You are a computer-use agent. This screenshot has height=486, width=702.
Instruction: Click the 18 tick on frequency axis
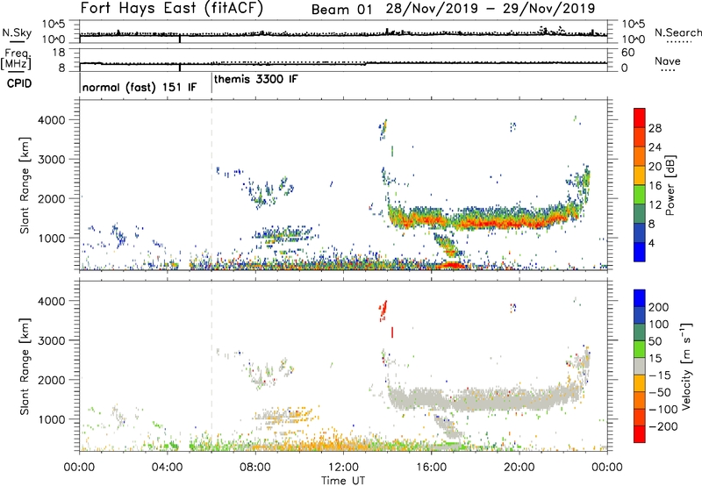[x=59, y=53]
